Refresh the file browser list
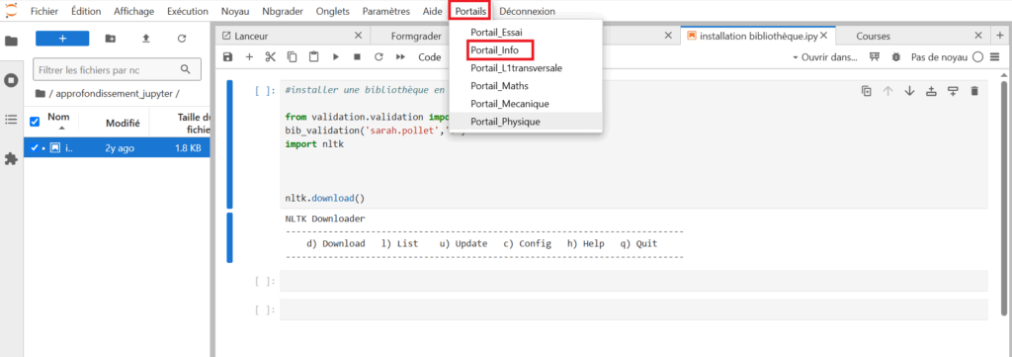This screenshot has width=1012, height=357. [x=182, y=39]
